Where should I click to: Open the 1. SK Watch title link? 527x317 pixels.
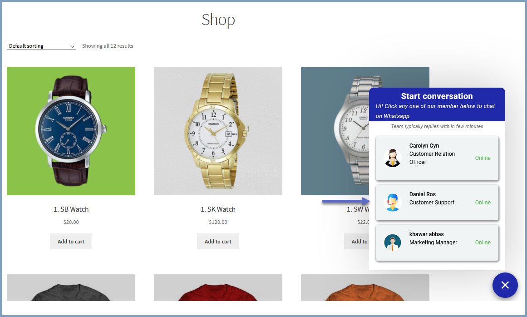(218, 209)
